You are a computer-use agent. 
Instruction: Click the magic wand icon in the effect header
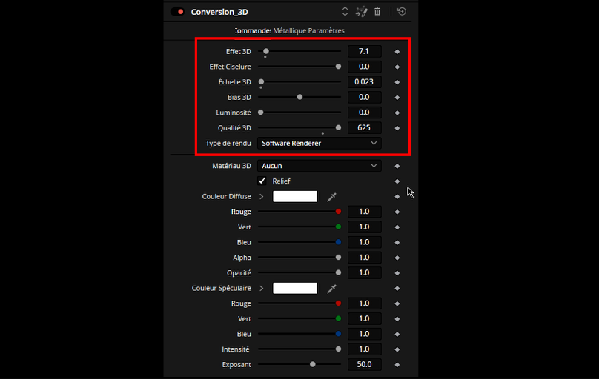(x=362, y=12)
